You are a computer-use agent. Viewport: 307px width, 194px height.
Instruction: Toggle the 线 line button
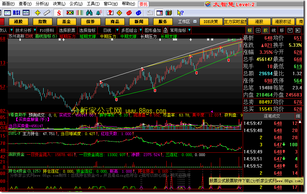pos(274,30)
